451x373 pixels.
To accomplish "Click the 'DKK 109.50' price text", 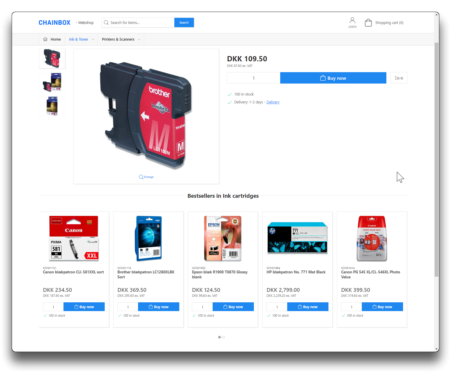I will [x=247, y=59].
